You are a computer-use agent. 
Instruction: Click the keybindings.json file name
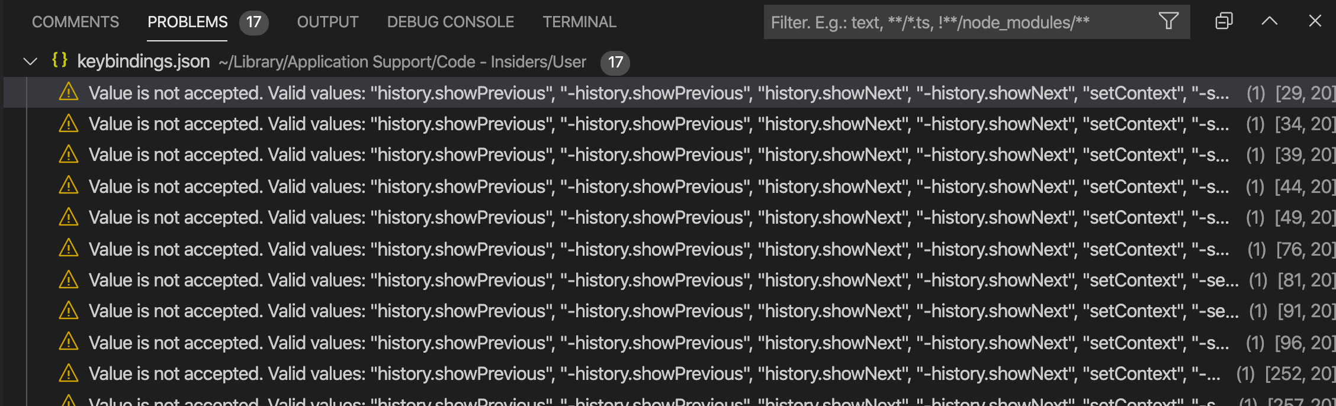[143, 61]
